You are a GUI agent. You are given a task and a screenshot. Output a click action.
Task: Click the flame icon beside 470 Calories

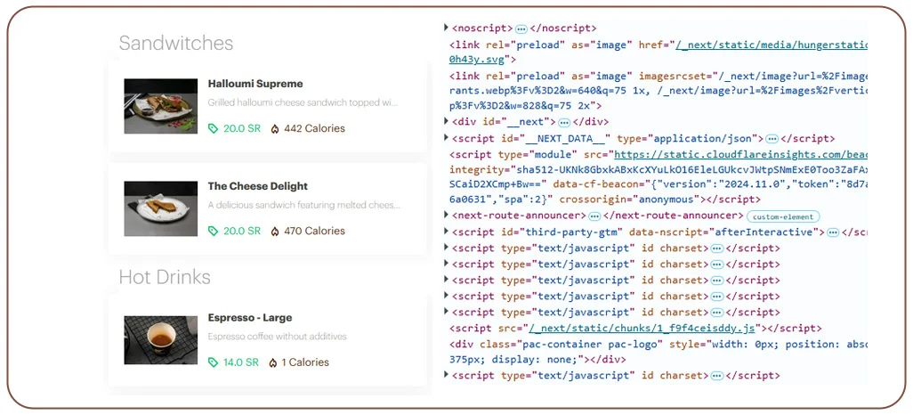(x=275, y=232)
